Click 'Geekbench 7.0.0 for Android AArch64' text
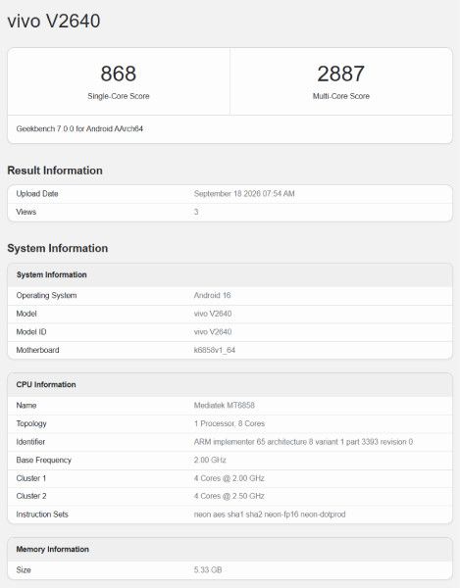The height and width of the screenshot is (588, 460). point(79,128)
